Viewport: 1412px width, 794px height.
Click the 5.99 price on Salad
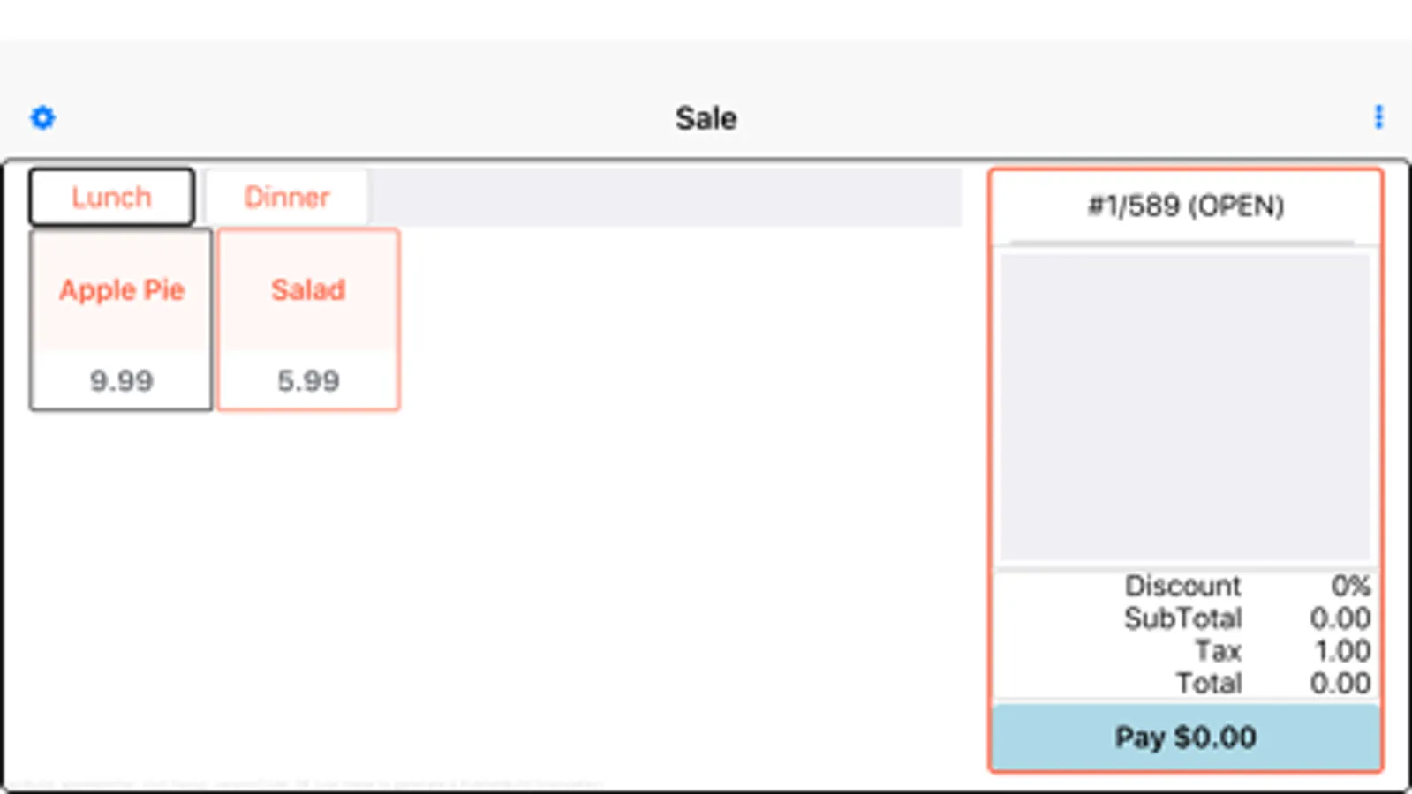308,381
